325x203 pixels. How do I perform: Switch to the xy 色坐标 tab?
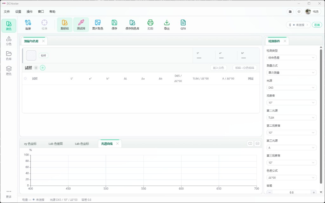click(30, 144)
